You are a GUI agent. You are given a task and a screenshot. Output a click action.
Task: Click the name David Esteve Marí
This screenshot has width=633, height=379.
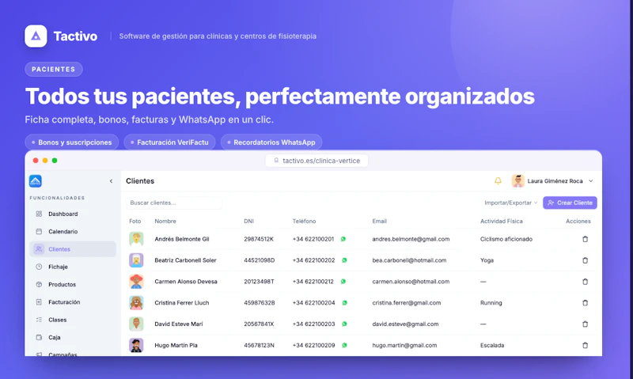tap(179, 324)
